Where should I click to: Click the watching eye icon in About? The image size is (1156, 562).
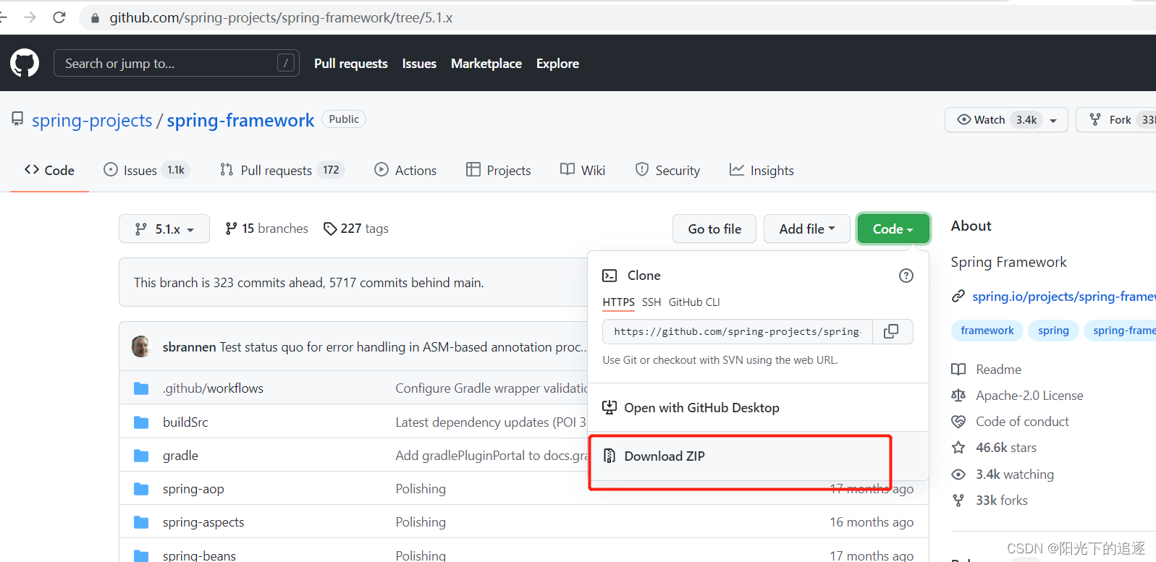[958, 474]
